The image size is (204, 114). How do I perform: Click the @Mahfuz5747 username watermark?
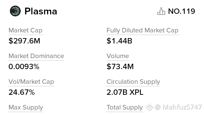pyautogui.click(x=178, y=107)
